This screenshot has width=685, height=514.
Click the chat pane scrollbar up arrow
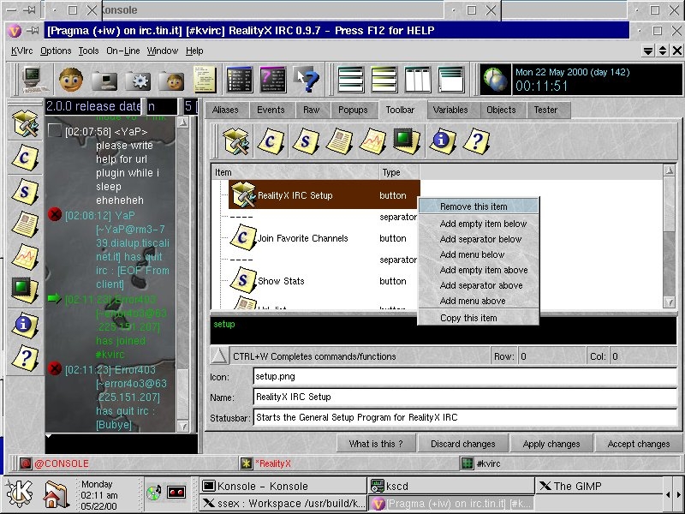point(183,123)
